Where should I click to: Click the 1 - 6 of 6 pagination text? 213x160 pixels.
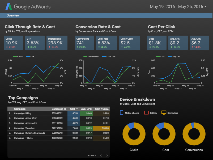tap(92, 155)
